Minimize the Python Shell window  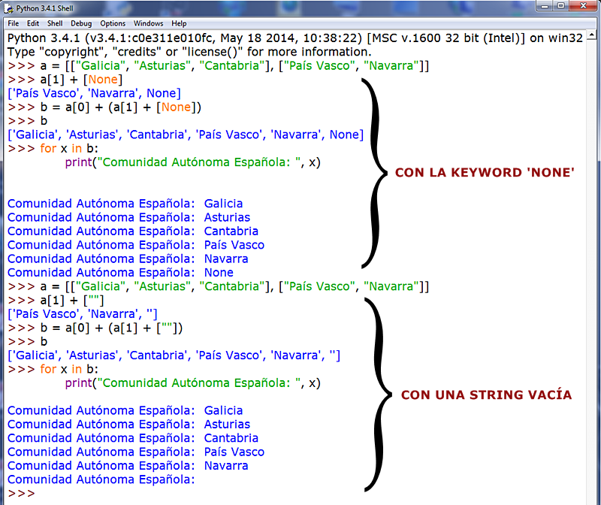click(542, 6)
